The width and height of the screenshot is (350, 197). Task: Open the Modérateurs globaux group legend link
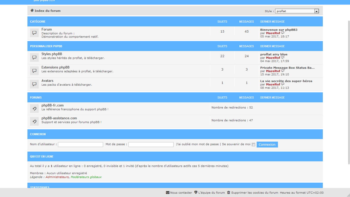click(86, 177)
